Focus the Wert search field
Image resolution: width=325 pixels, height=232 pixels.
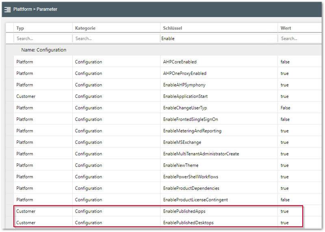pos(300,39)
